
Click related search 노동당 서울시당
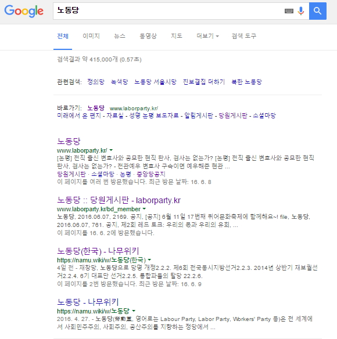[x=155, y=82]
